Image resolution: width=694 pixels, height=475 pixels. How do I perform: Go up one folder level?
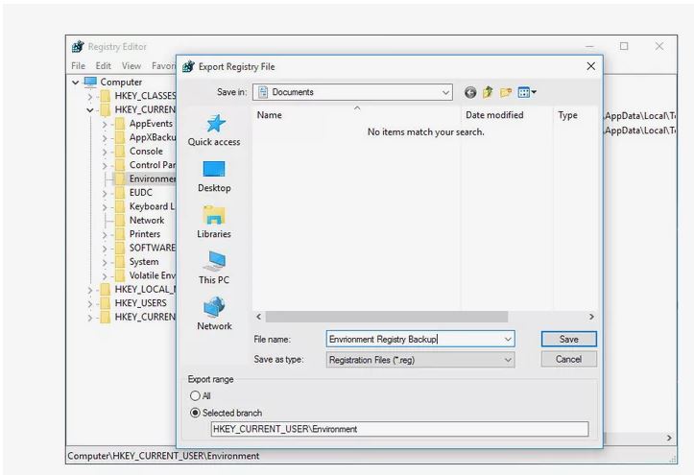coord(488,92)
